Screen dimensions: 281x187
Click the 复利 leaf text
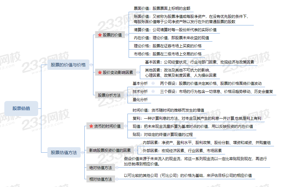click(197, 118)
